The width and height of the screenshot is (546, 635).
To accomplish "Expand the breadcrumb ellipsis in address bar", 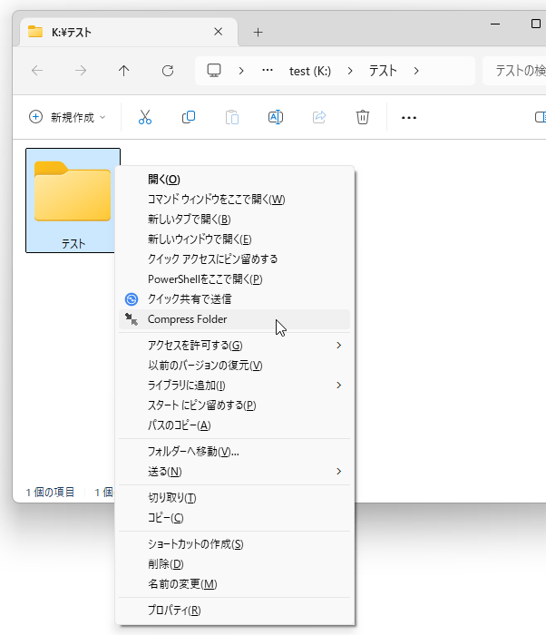I will (x=268, y=71).
